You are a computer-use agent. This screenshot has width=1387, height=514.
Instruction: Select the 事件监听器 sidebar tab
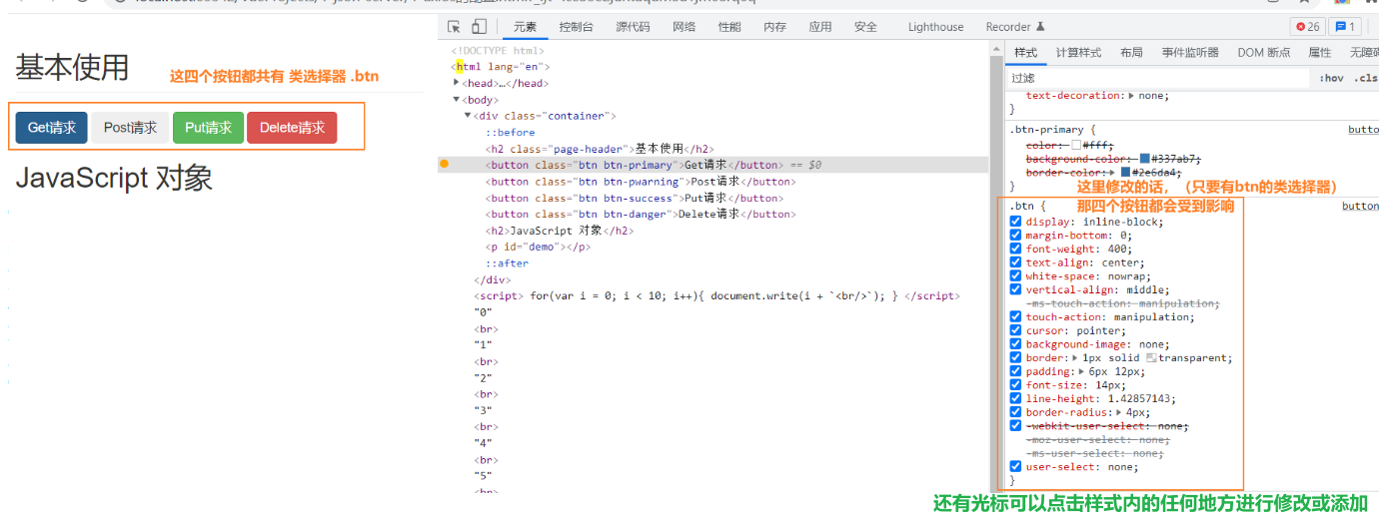click(1190, 53)
